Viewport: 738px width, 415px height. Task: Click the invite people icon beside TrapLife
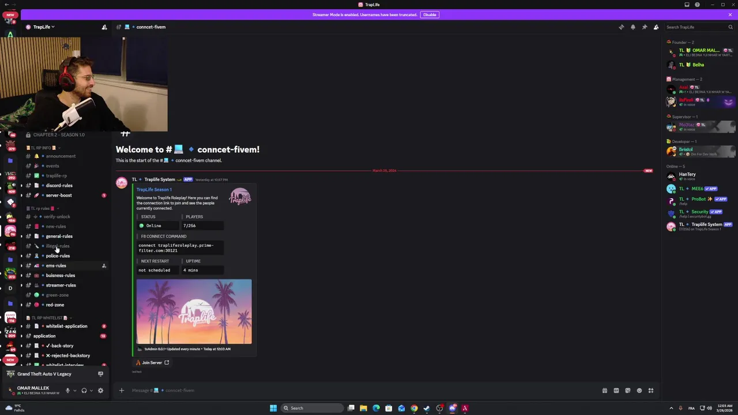coord(104,27)
